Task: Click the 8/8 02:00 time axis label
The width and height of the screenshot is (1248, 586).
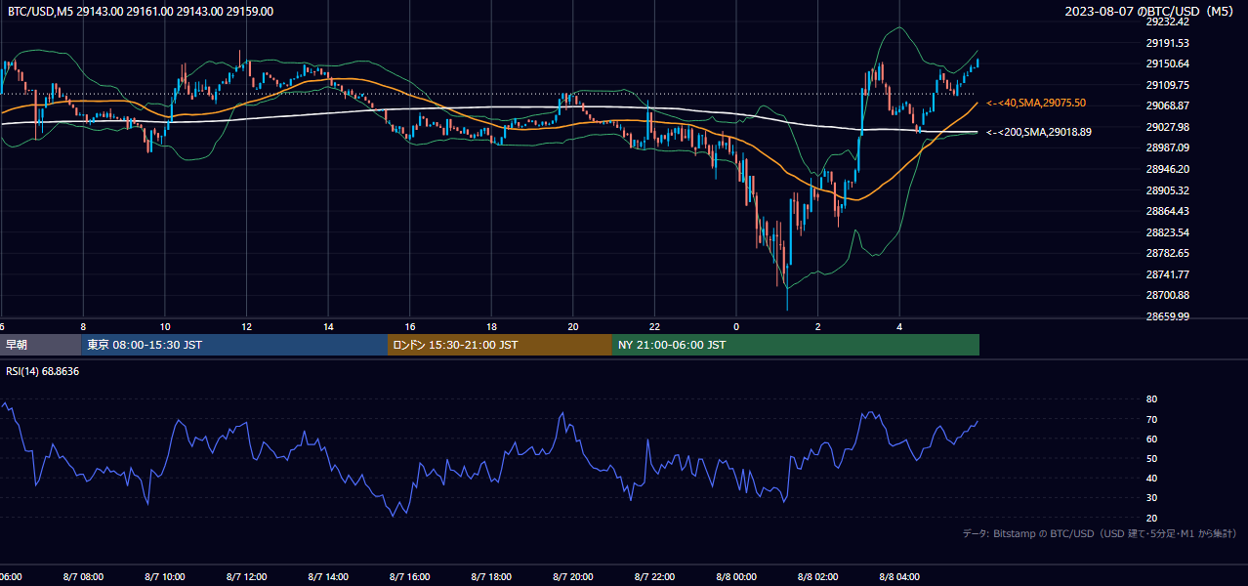Action: pos(818,577)
